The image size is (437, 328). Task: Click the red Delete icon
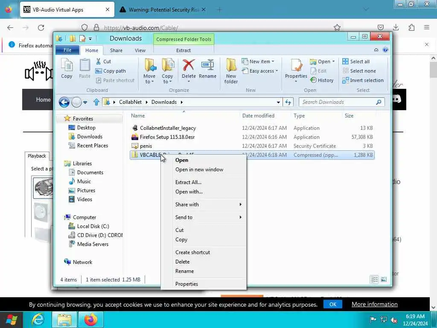(189, 65)
